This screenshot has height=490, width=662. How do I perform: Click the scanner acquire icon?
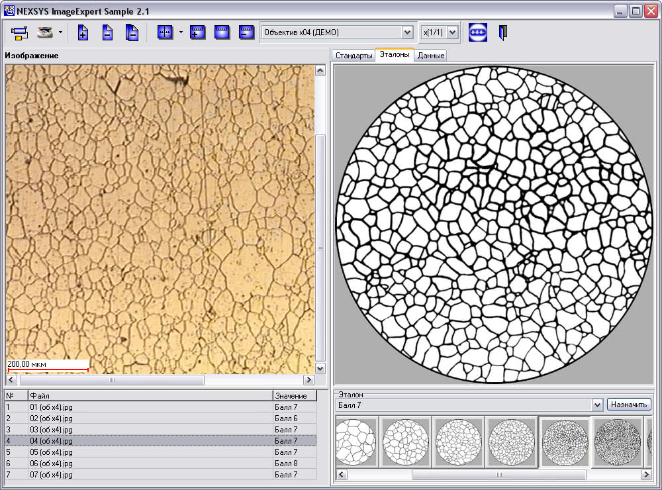(45, 32)
